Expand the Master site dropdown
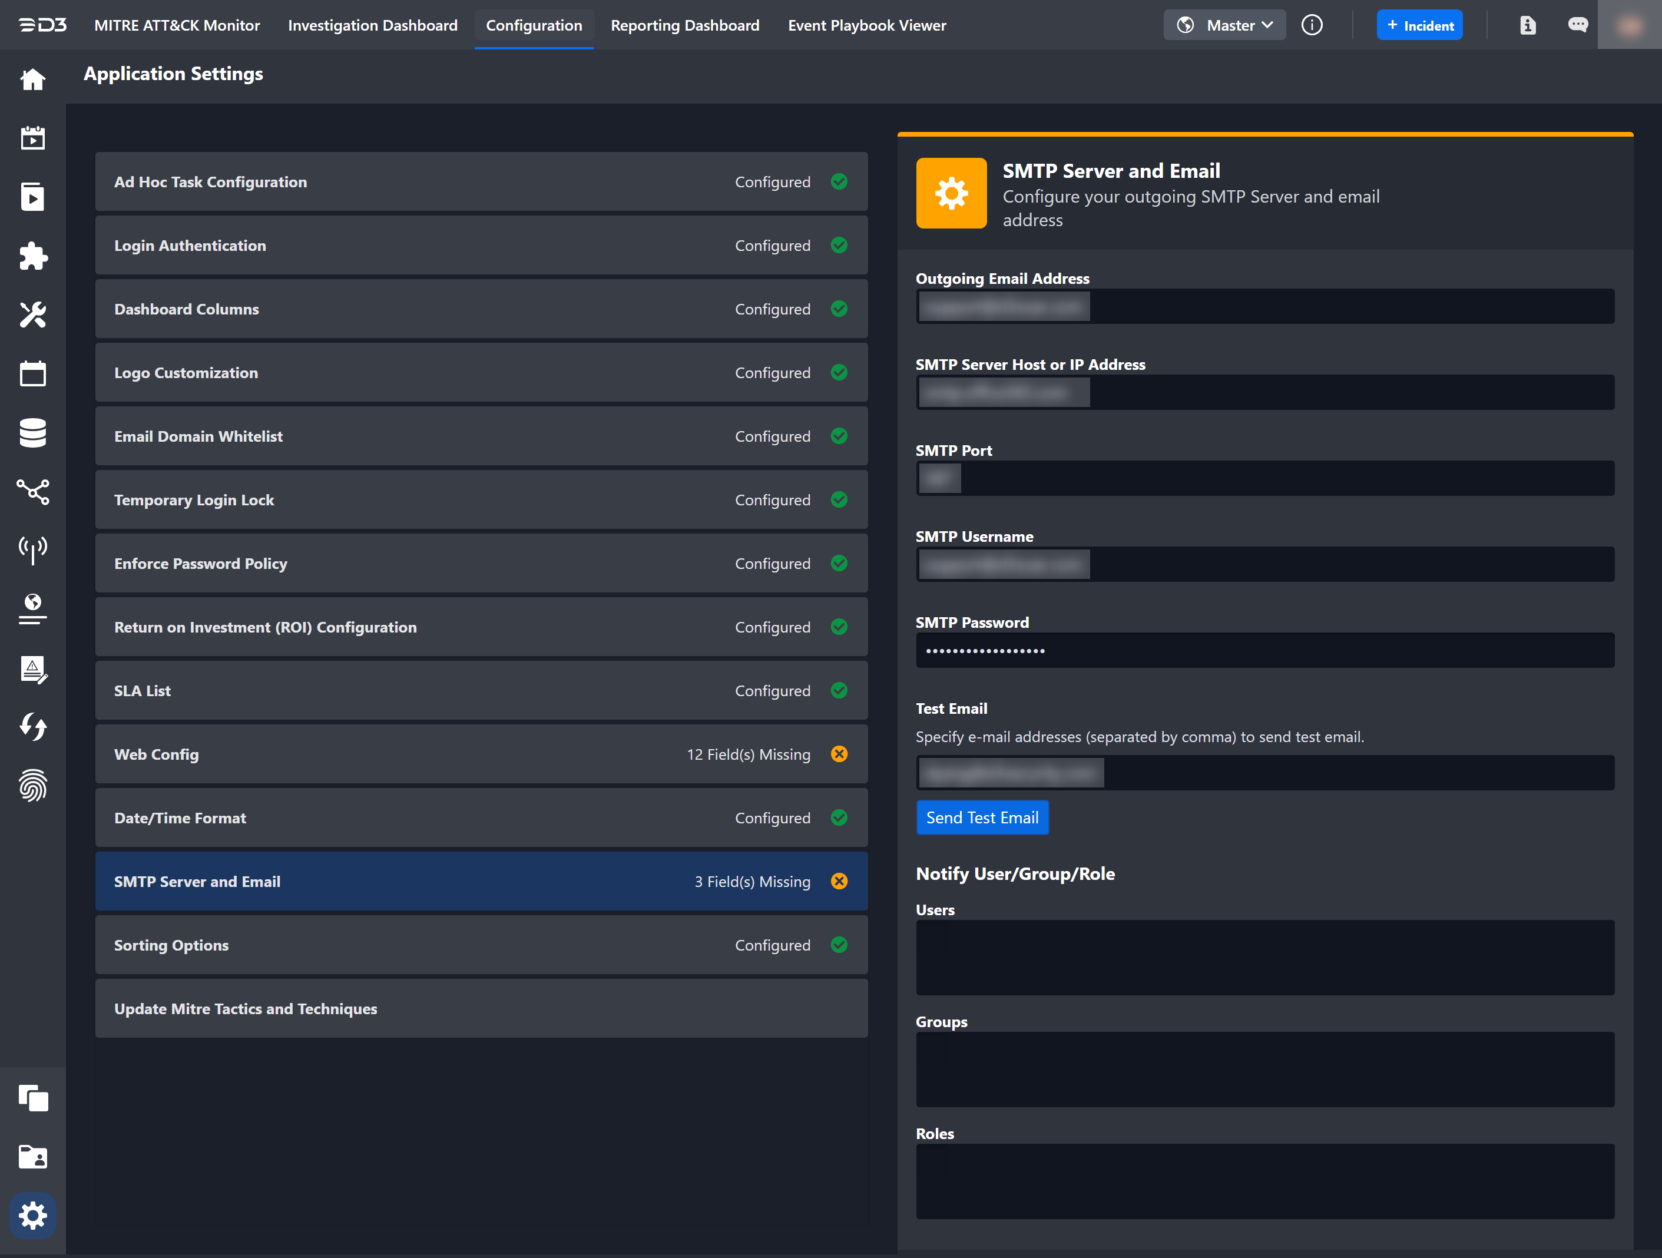Image resolution: width=1662 pixels, height=1258 pixels. click(1225, 25)
